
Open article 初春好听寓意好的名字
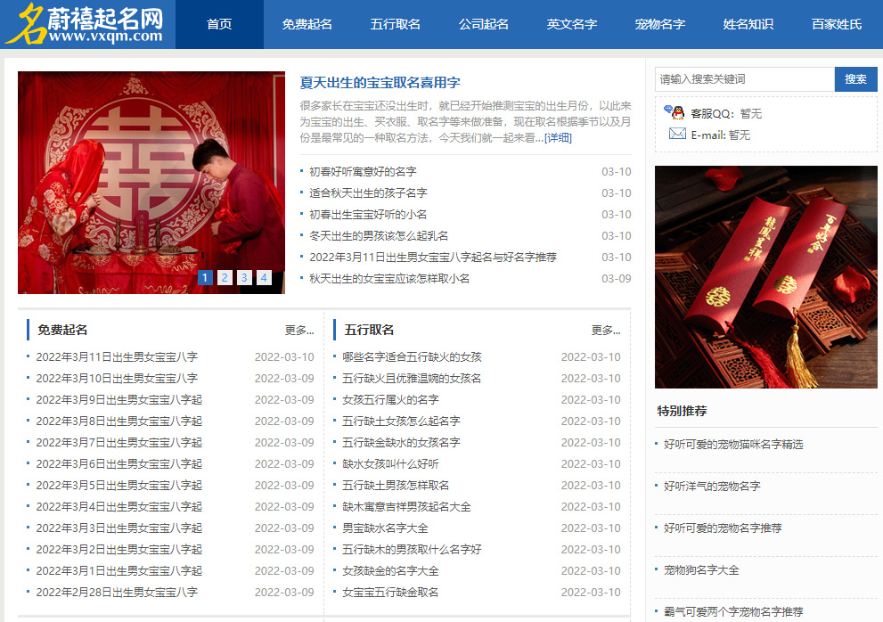pos(364,172)
